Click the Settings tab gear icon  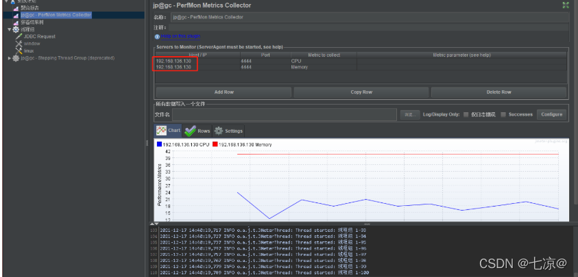219,131
